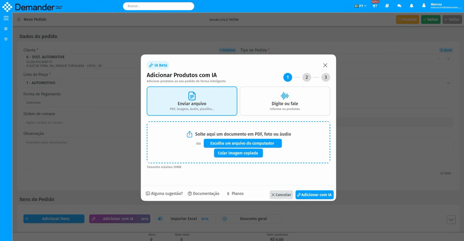Open the book documentation icon in header
Viewport: 464px width, 241px height.
[x=387, y=6]
